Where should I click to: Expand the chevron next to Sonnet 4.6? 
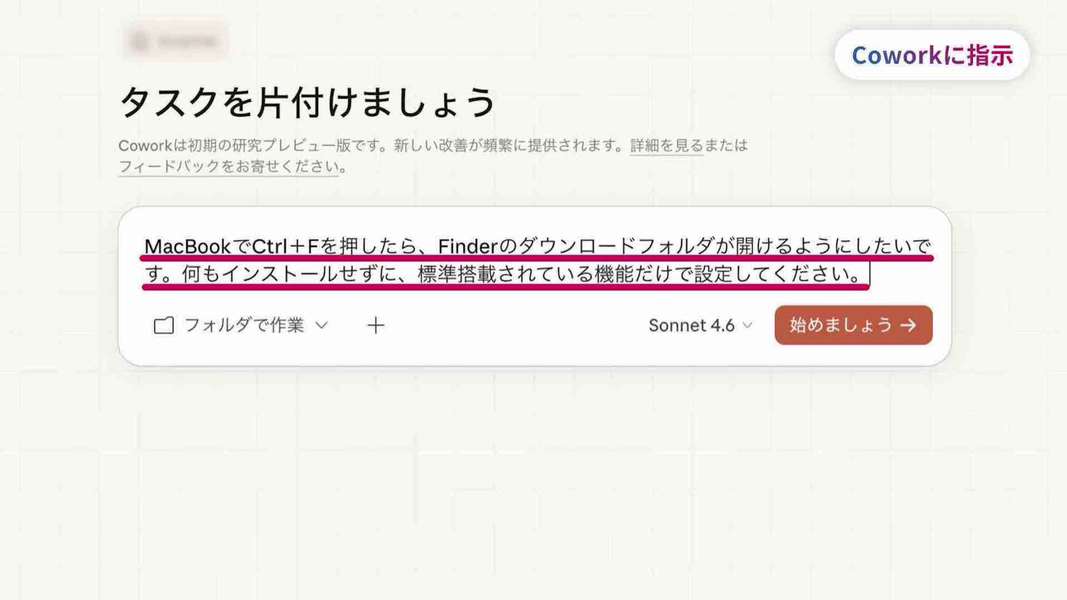[x=747, y=326]
